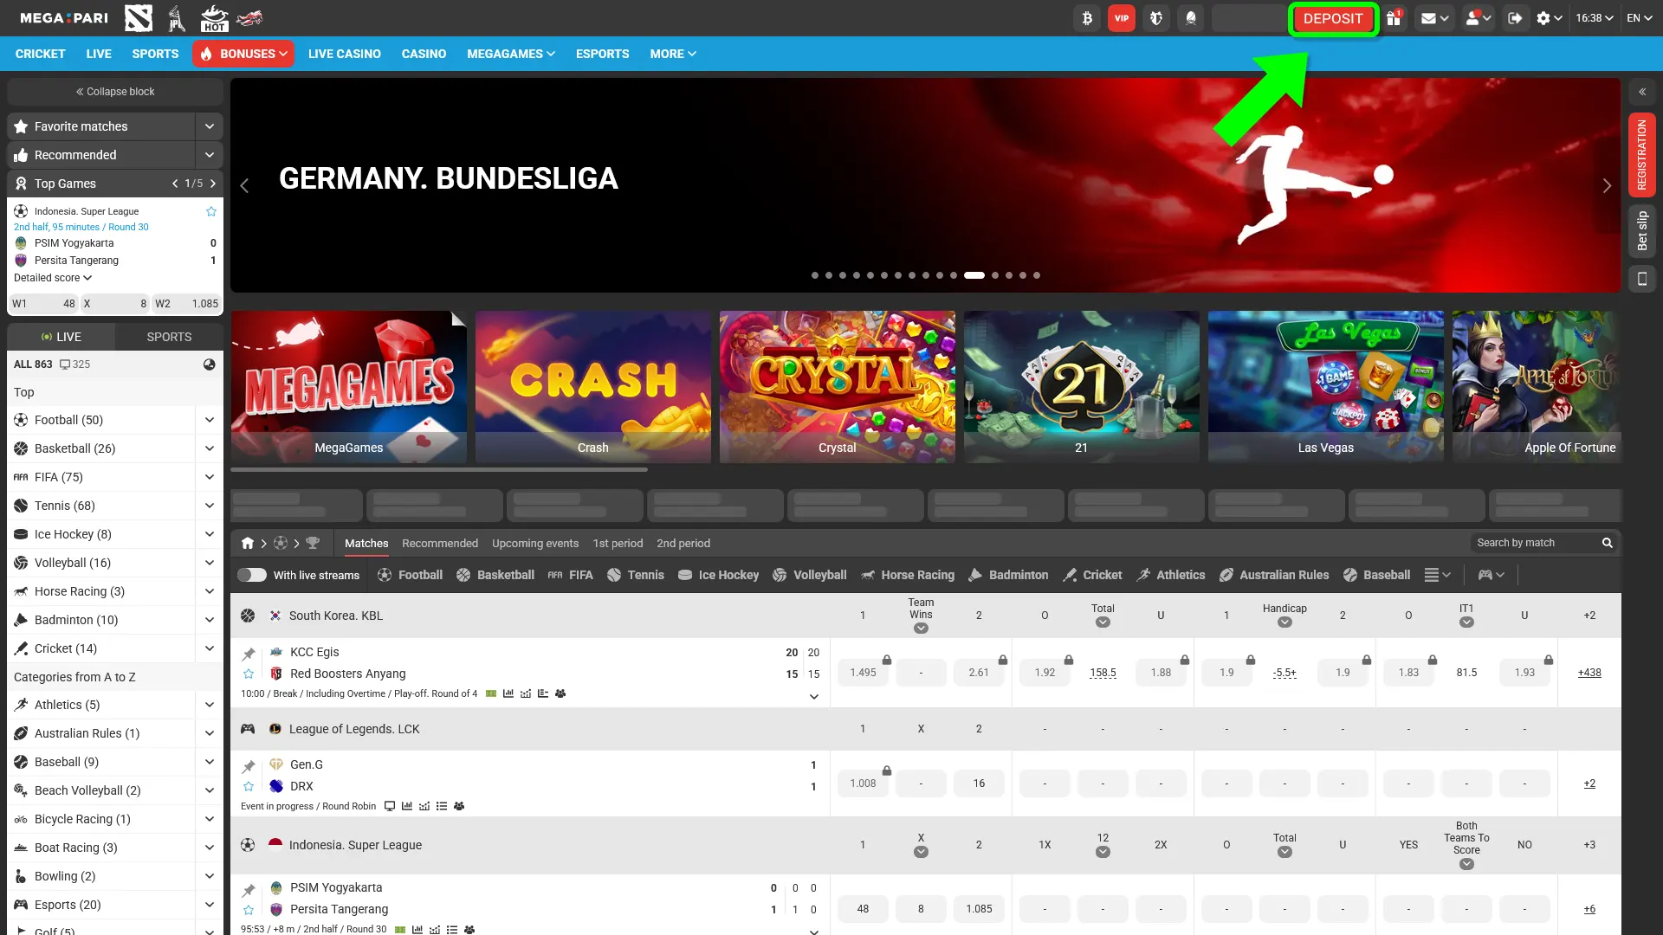Screen dimensions: 1663x935
Task: Open the HOT games icon
Action: [214, 17]
